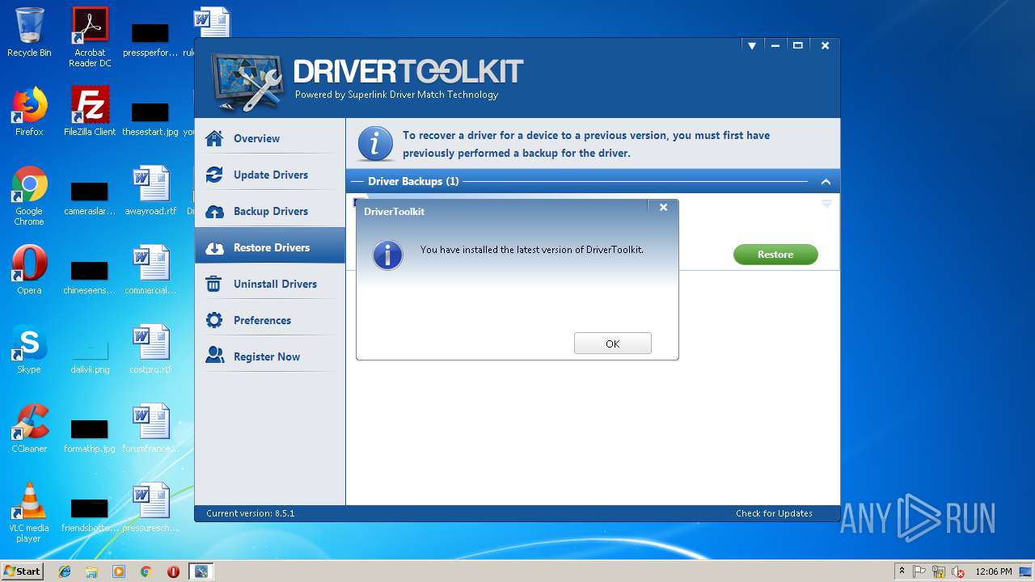Click the DriverToolkit logo image
This screenshot has width=1035, height=582.
pyautogui.click(x=247, y=82)
